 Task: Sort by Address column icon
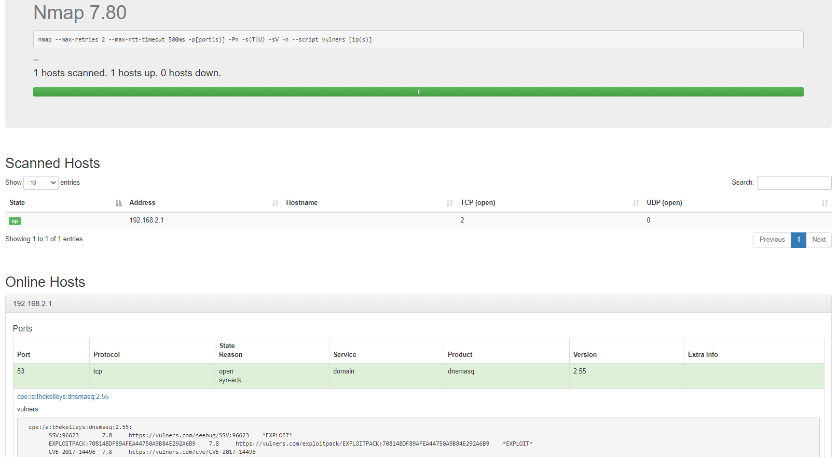tap(275, 203)
